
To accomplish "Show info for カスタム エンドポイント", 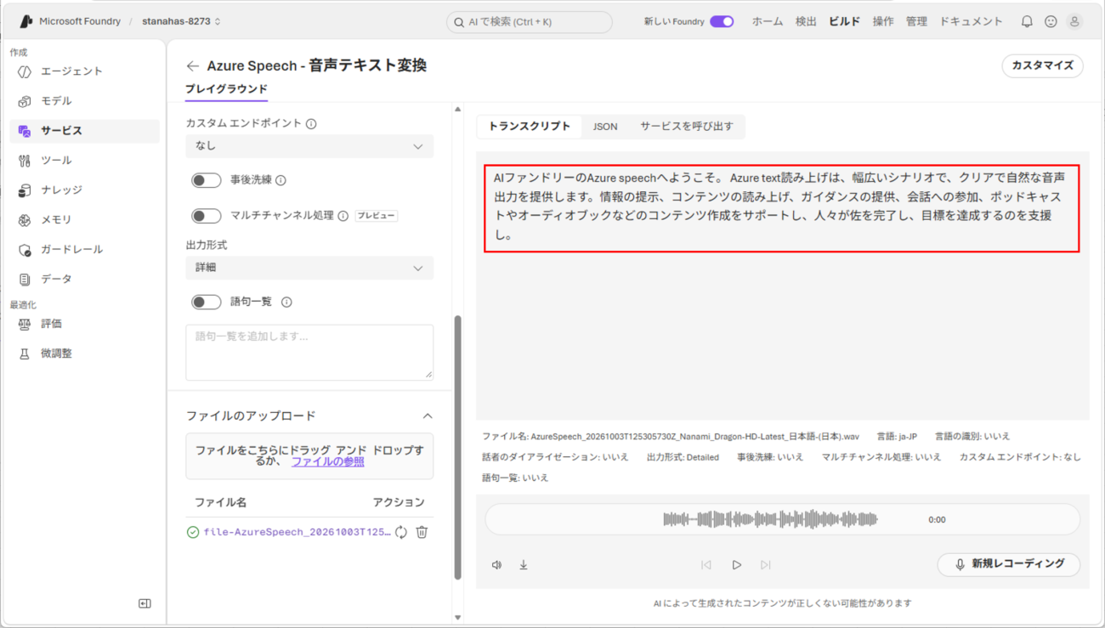I will pos(311,124).
